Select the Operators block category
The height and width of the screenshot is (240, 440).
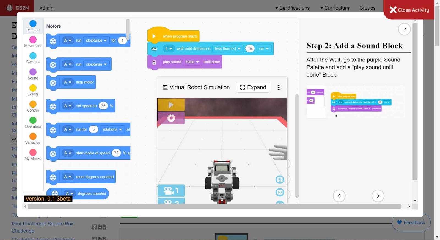pos(33,123)
